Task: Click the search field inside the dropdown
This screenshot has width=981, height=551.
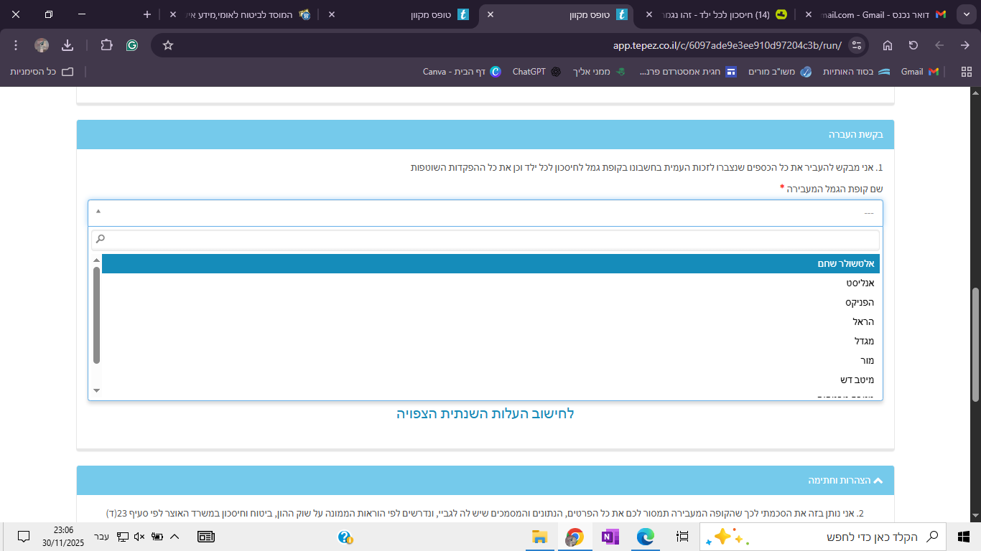Action: click(x=485, y=239)
